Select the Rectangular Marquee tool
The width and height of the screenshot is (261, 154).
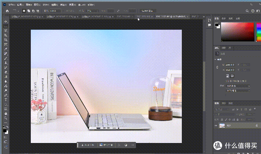[5, 26]
